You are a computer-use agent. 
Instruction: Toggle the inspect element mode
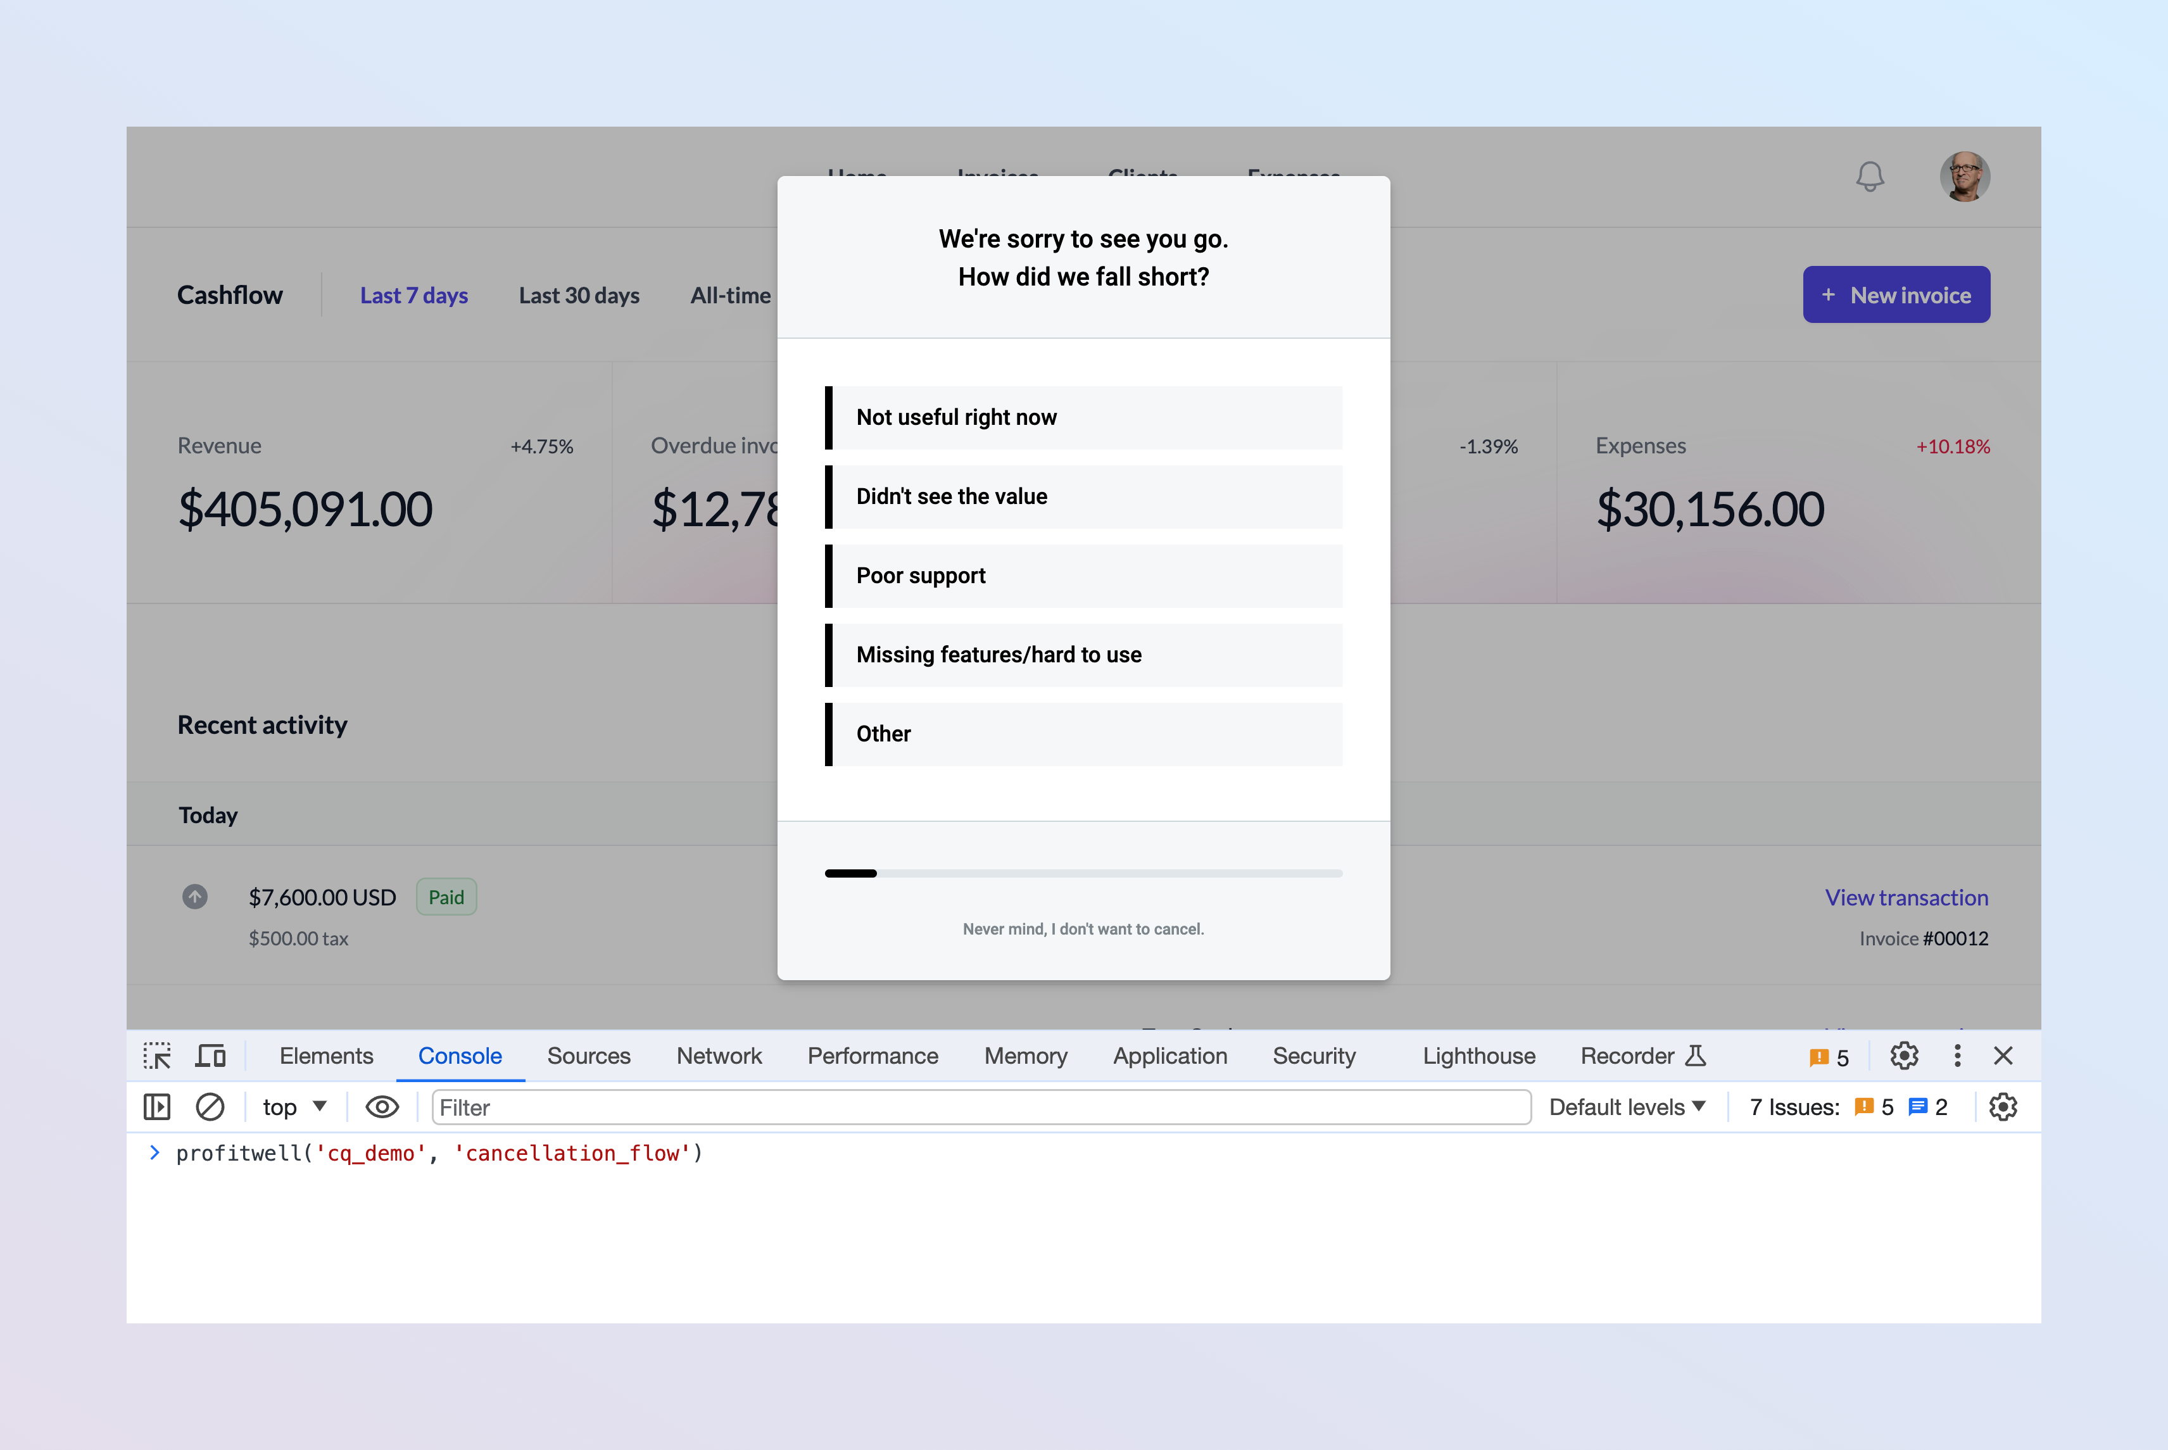click(x=156, y=1055)
